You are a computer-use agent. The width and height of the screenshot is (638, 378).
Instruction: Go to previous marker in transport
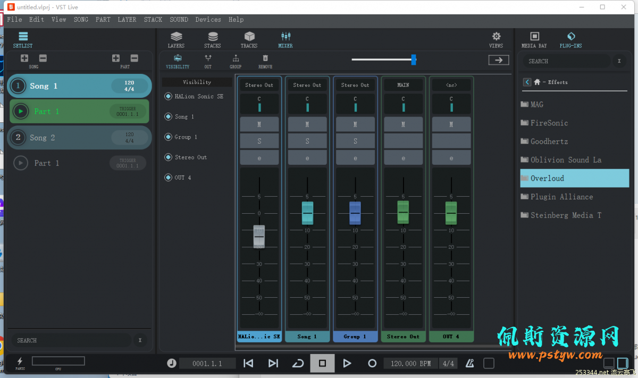pyautogui.click(x=248, y=363)
